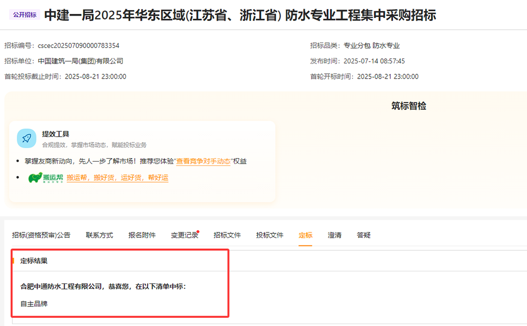Click the 中国建筑一局(集团)有限公司 tendering unit name
Screen dimensions: 527x326
click(81, 61)
